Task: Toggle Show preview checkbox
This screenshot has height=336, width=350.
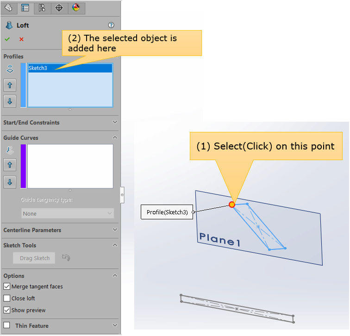Action: pyautogui.click(x=7, y=310)
